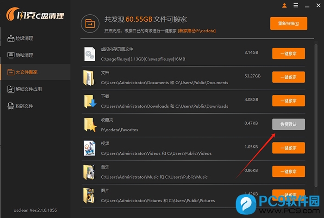Viewport: 324px width, 218px height.
Task: Click the 1.05KB size value
Action: (251, 147)
